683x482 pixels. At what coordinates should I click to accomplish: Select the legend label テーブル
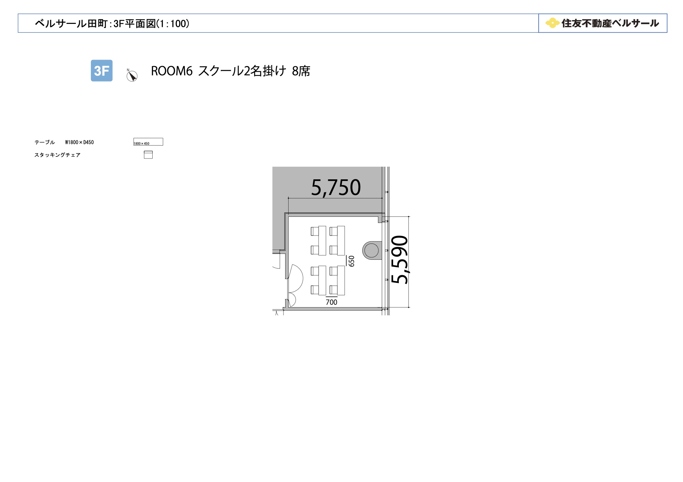[45, 142]
